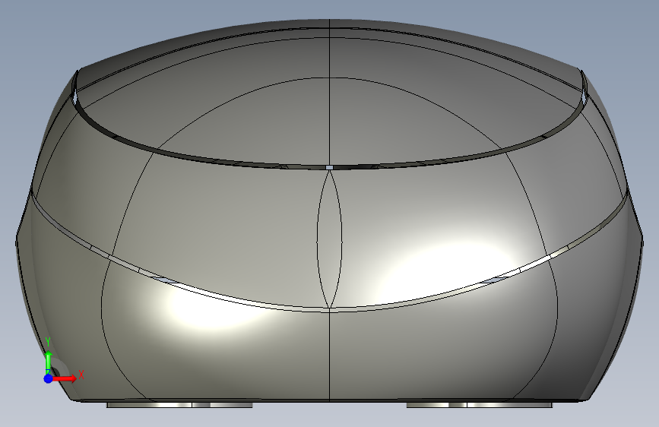Image resolution: width=659 pixels, height=427 pixels.
Task: Select the lens-shaped face at model center
Action: [x=330, y=239]
